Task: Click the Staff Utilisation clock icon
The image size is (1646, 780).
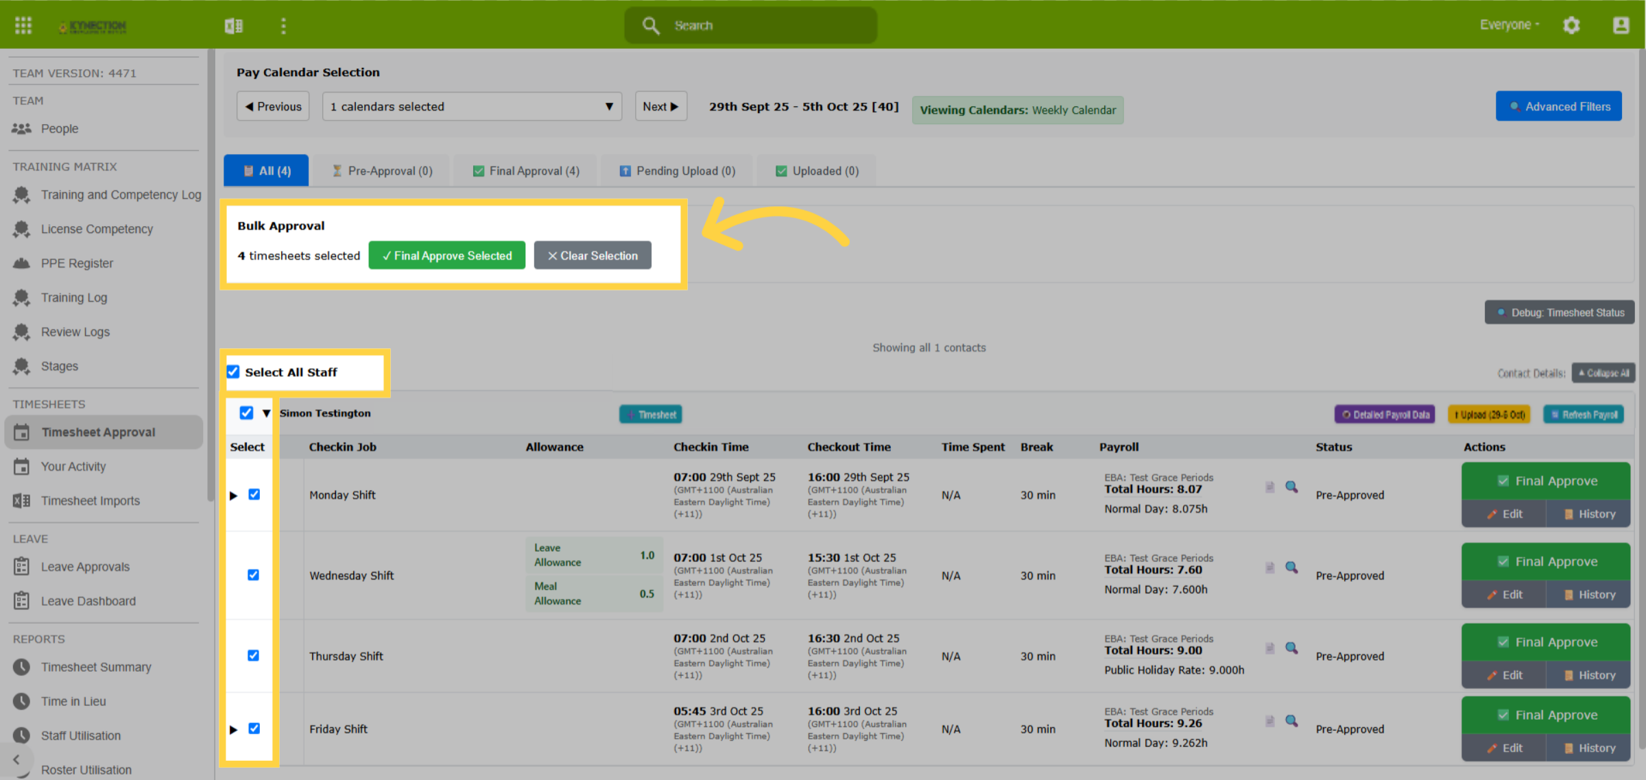Action: tap(22, 735)
